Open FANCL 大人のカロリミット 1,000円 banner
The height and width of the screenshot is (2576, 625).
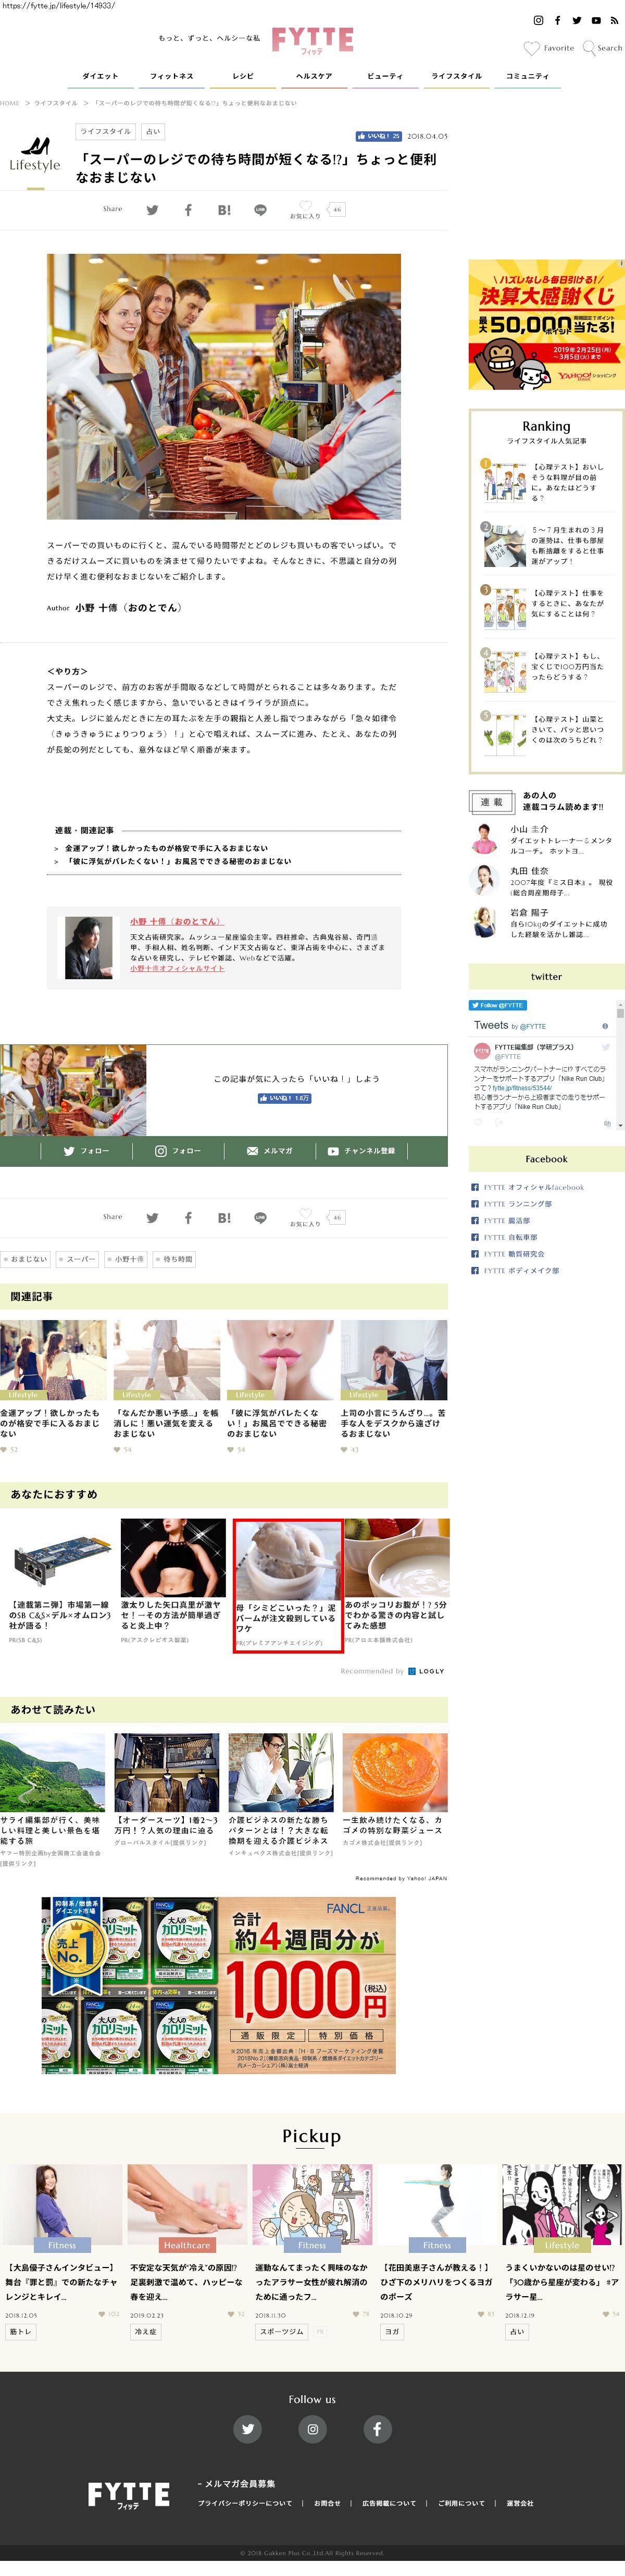coord(219,1985)
